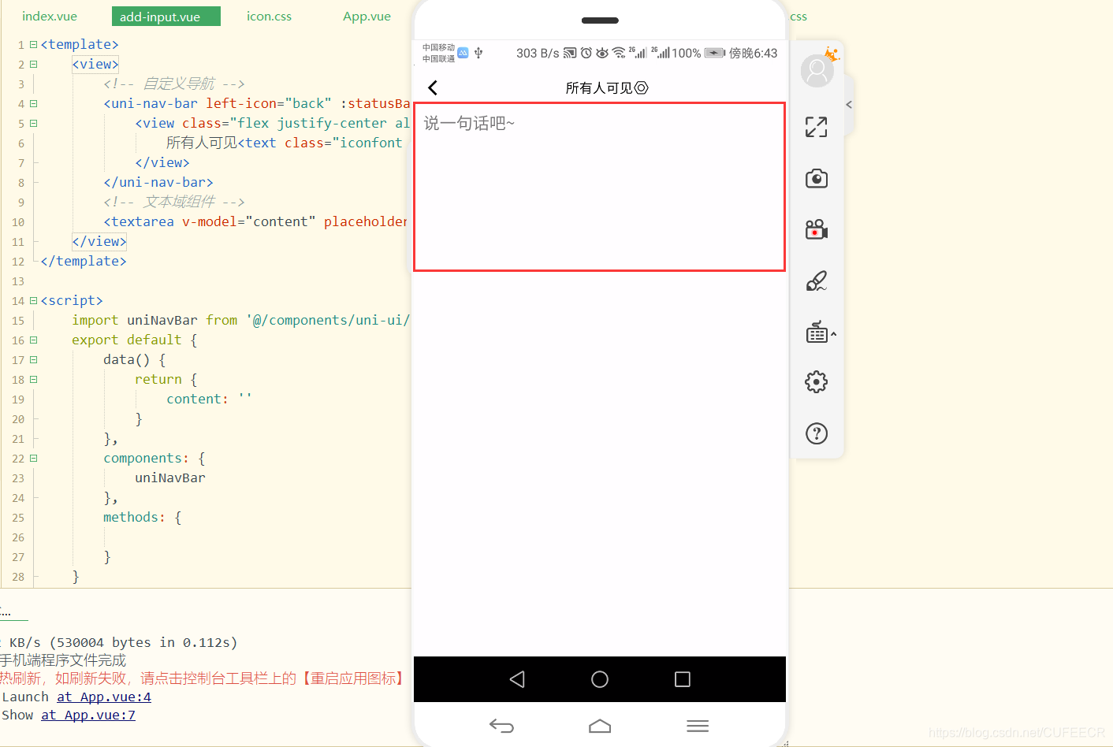Click 'uniNavBar' on line 23
The image size is (1113, 747).
(170, 478)
